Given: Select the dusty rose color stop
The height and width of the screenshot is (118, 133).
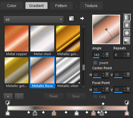Looking at the screenshot, I should 93,113.
